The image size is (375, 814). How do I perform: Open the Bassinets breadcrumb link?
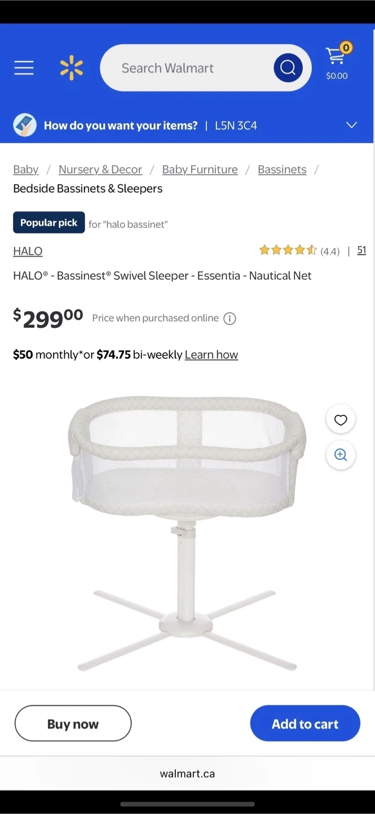click(x=282, y=170)
